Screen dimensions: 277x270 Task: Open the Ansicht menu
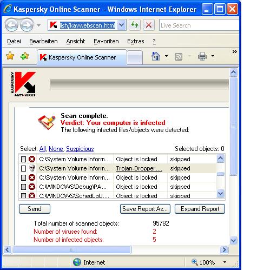[x=75, y=41]
